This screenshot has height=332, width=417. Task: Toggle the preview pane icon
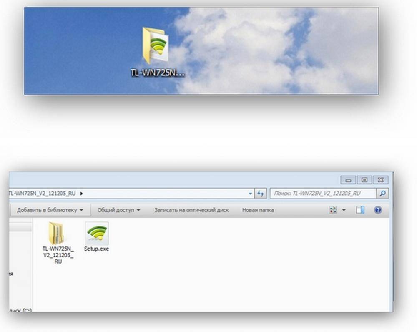(x=360, y=210)
